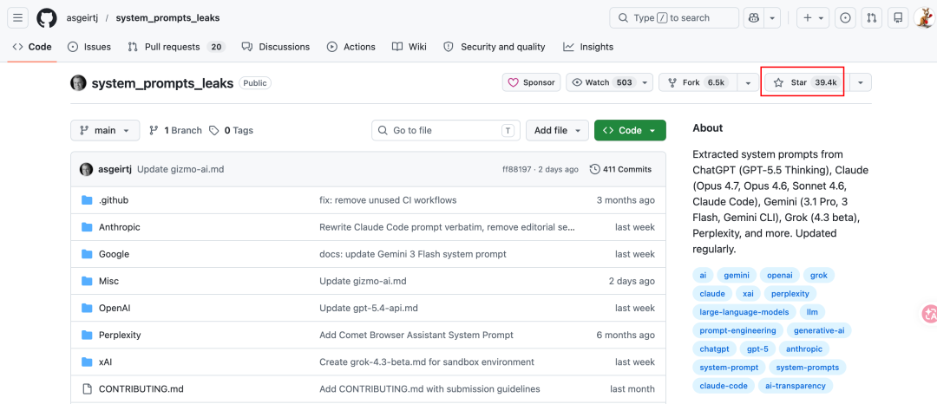Image resolution: width=937 pixels, height=404 pixels.
Task: Open Copilot dropdown arrow in header
Action: tap(772, 18)
